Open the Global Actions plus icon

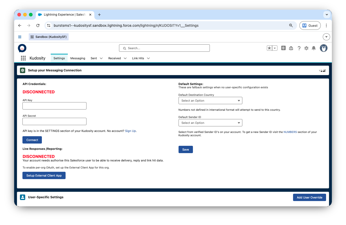click(283, 48)
